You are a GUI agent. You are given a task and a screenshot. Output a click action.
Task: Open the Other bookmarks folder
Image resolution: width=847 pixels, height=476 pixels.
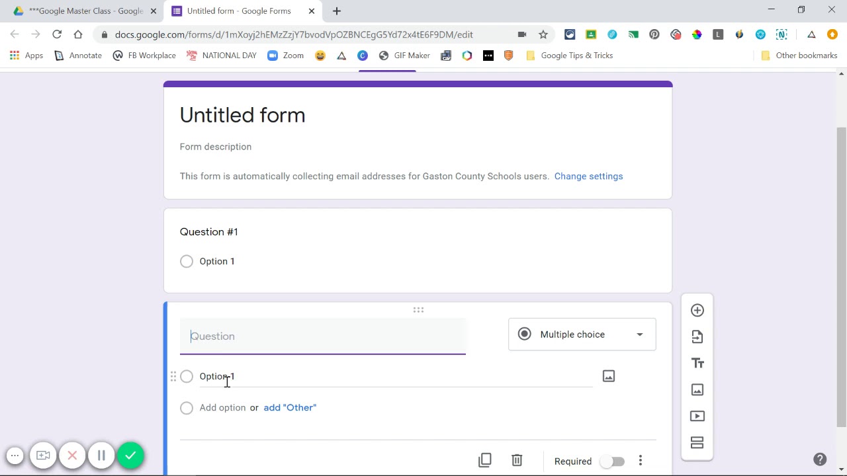tap(799, 56)
